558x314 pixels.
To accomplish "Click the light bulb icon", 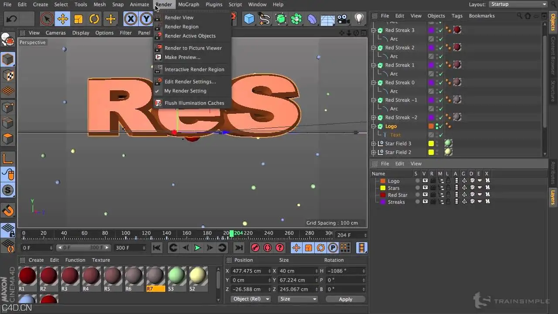I will point(359,19).
